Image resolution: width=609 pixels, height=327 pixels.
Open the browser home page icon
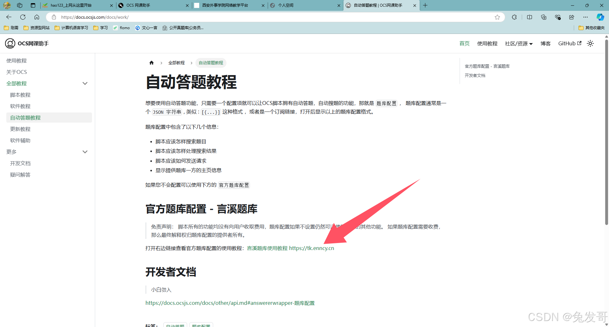tap(37, 17)
